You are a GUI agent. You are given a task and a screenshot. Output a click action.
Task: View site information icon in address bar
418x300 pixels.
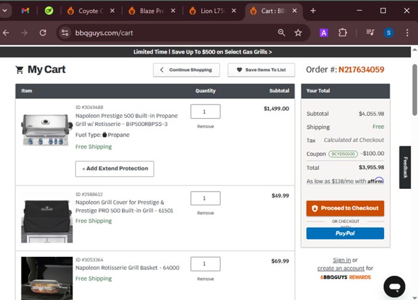click(x=65, y=33)
